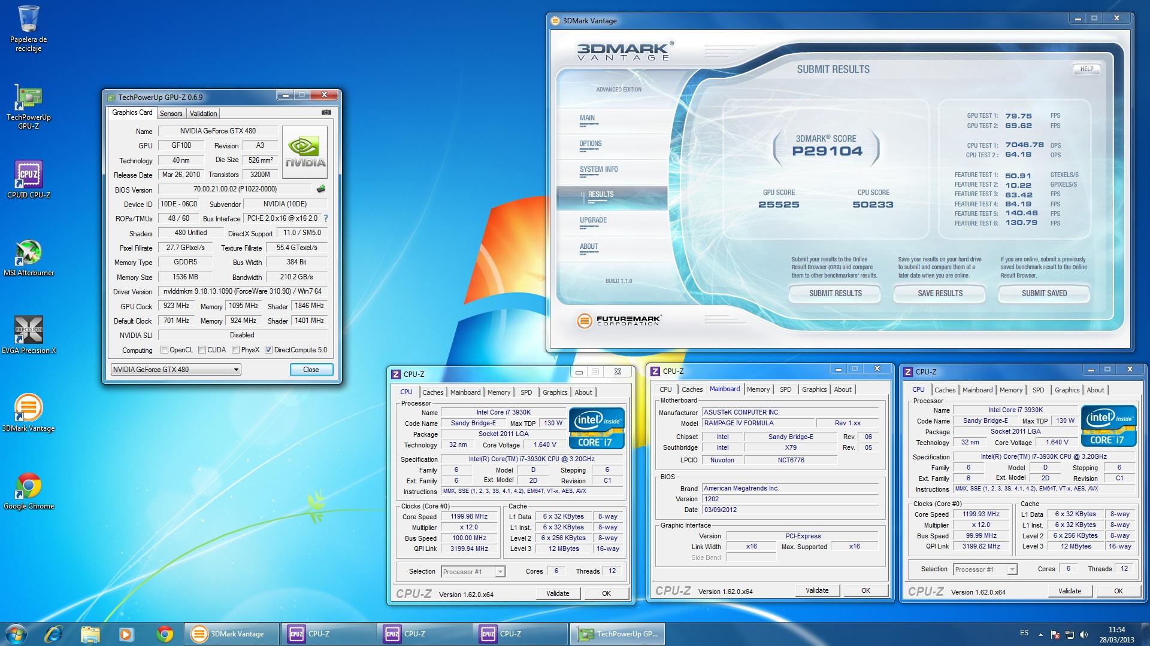Viewport: 1150px width, 646px height.
Task: Open Processor #1 selection in left CPU-Z
Action: 473,572
